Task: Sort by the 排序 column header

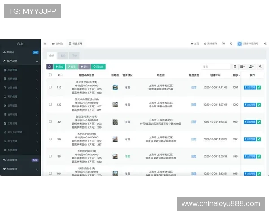Action: click(x=236, y=75)
